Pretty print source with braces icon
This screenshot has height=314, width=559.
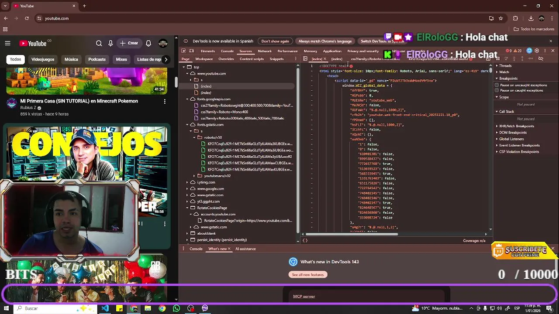tap(305, 241)
